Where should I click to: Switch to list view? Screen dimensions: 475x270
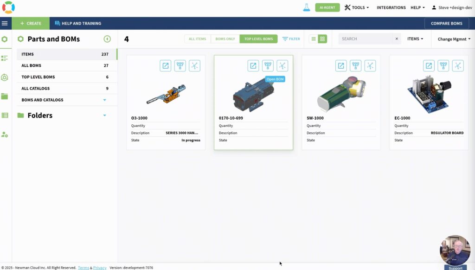click(314, 39)
